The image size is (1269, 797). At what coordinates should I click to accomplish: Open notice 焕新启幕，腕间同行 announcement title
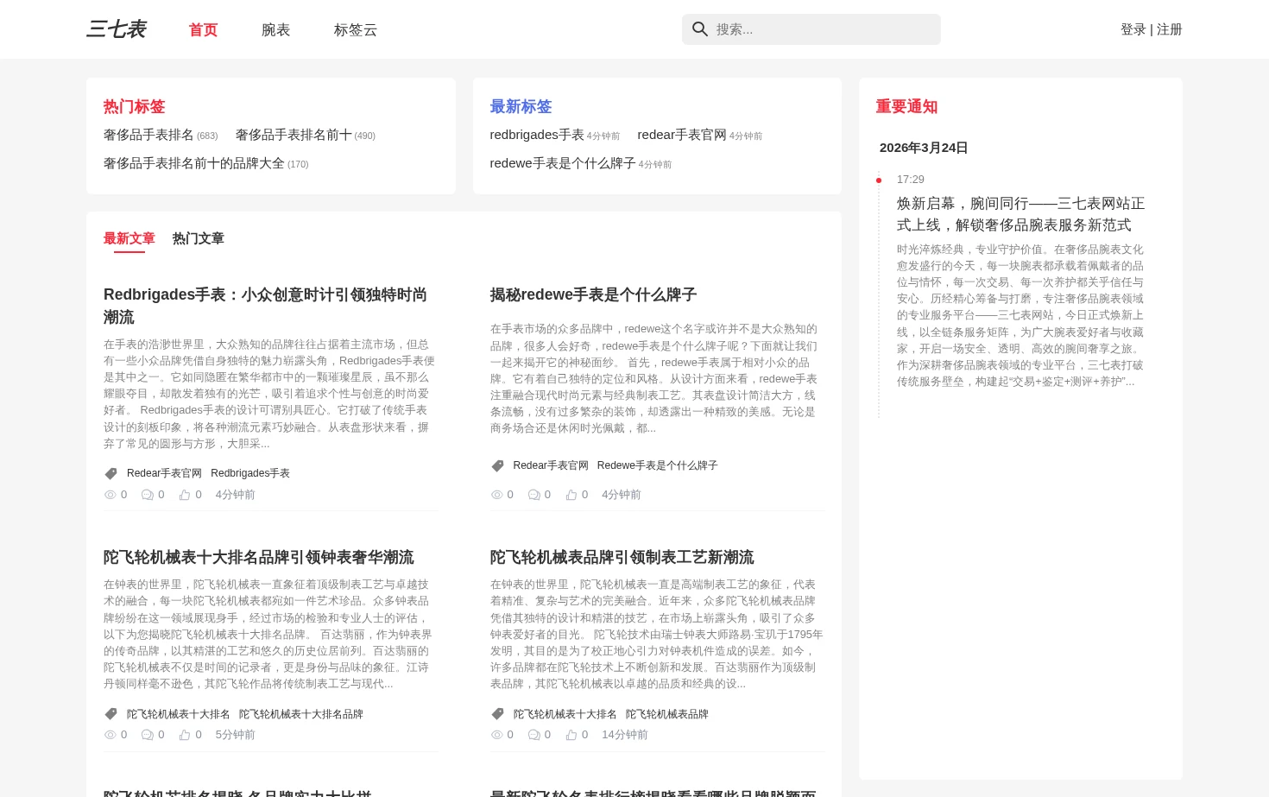[x=1020, y=214]
